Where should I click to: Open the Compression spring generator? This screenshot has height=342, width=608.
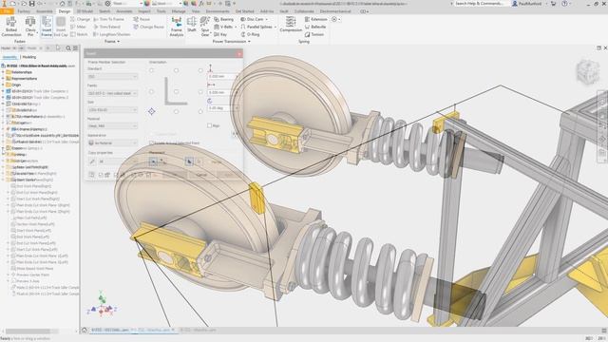(291, 25)
